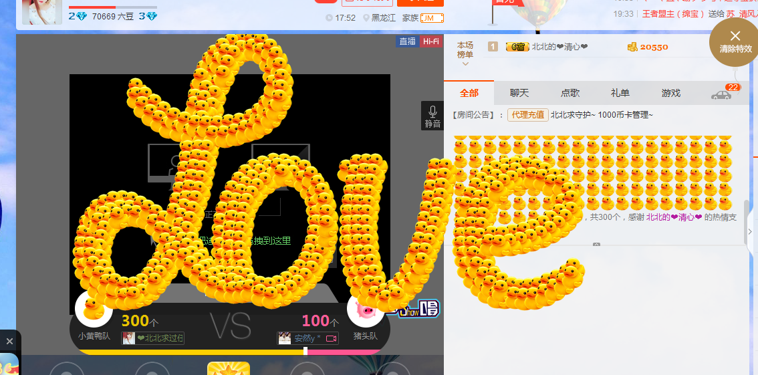Click the VS progress bar handle
The image size is (758, 375).
click(305, 352)
